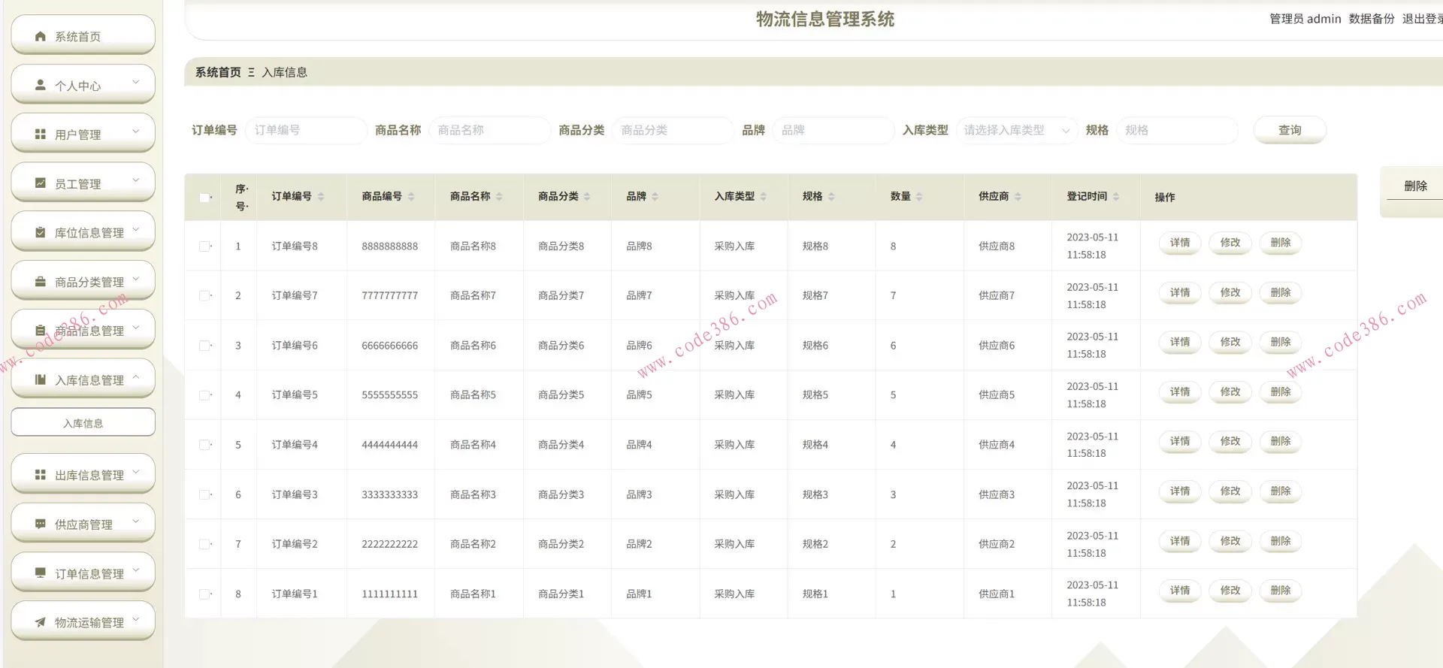Image resolution: width=1443 pixels, height=668 pixels.
Task: Select the checkbox for row 订单编号5
Action: (x=204, y=395)
